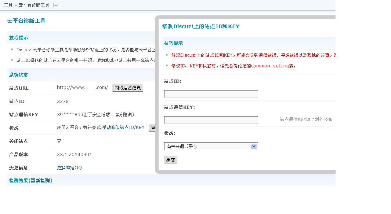Select the KEY value 39****8b
Viewport: 391px width, 214px height.
(69, 114)
